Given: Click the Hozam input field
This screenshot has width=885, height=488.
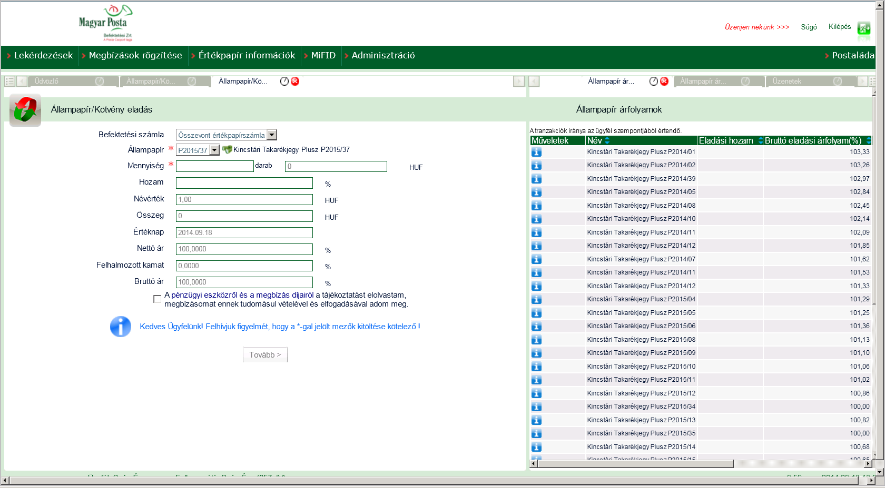Looking at the screenshot, I should pyautogui.click(x=244, y=183).
